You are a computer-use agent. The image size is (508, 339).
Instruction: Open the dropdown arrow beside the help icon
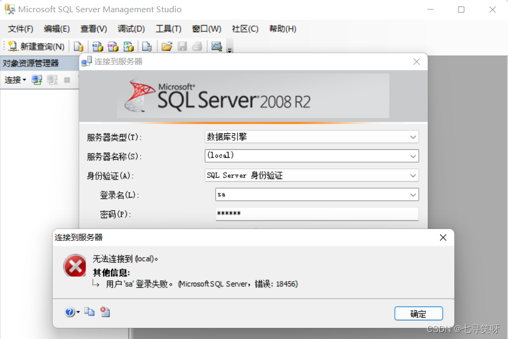(x=78, y=312)
